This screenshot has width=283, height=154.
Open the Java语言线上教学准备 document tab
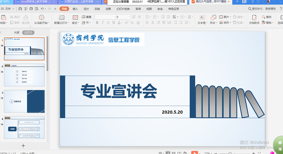[x=36, y=2]
